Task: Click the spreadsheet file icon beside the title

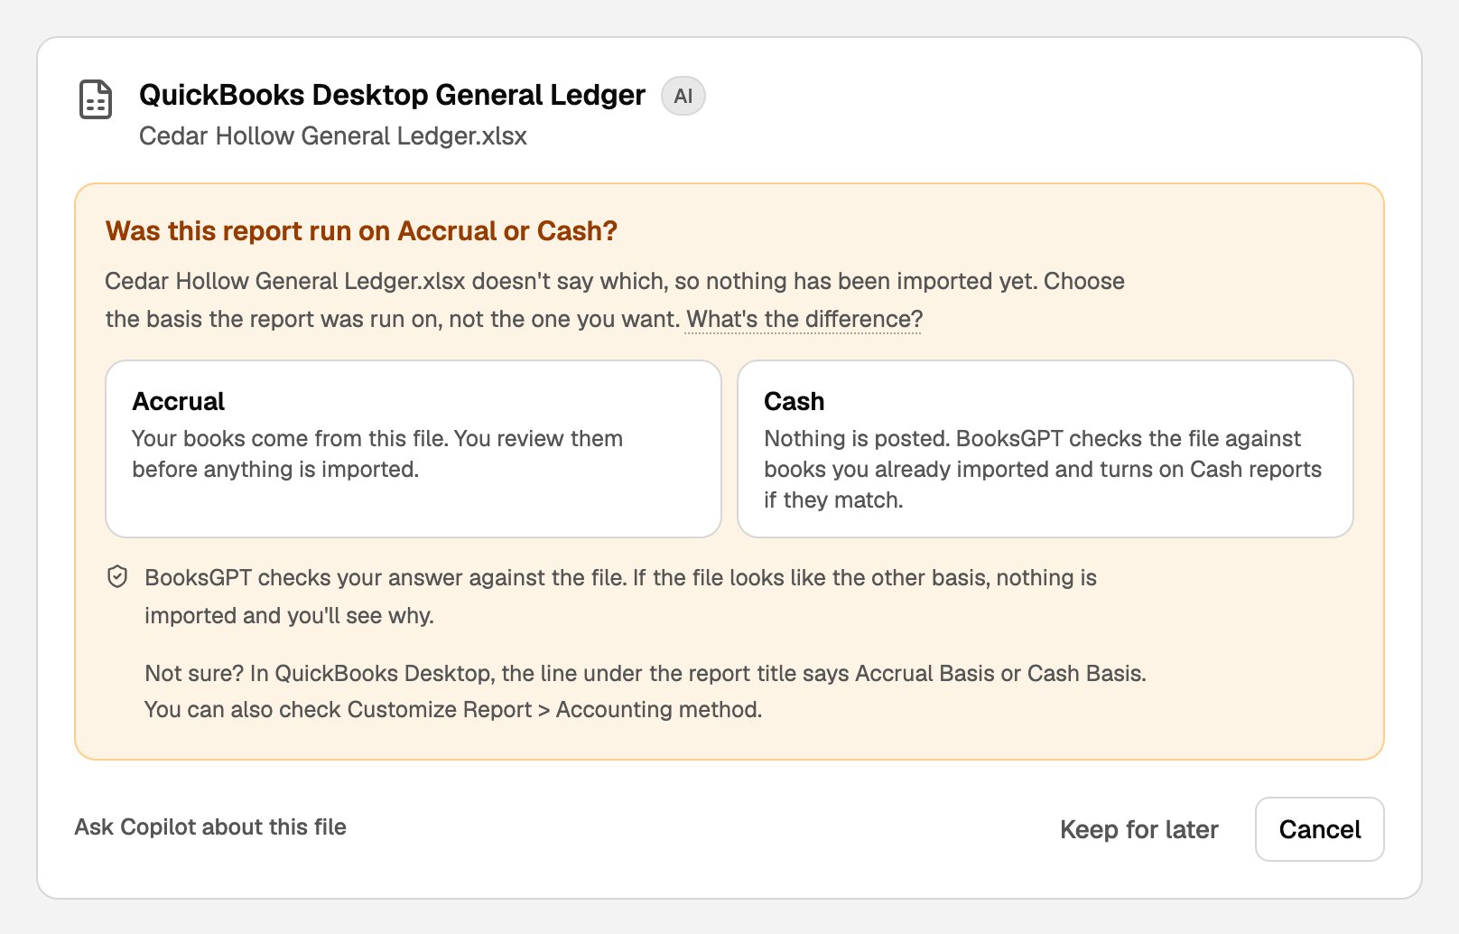Action: tap(96, 99)
